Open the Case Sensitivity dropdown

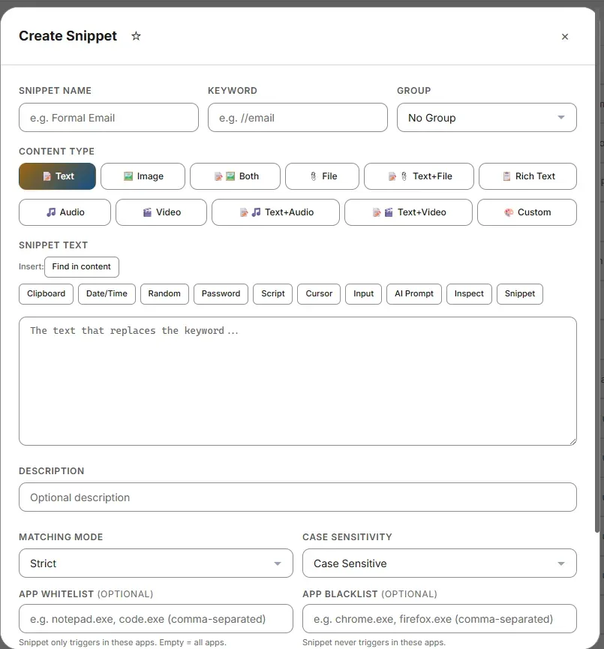click(x=440, y=563)
